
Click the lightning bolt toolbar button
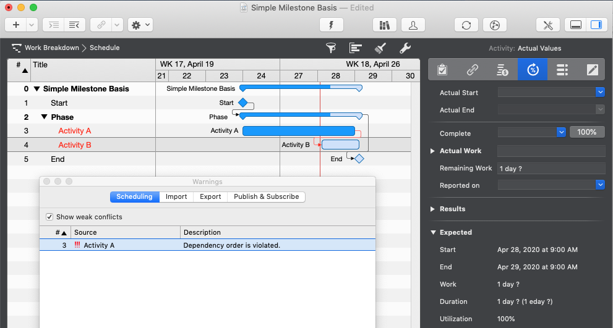pos(331,25)
